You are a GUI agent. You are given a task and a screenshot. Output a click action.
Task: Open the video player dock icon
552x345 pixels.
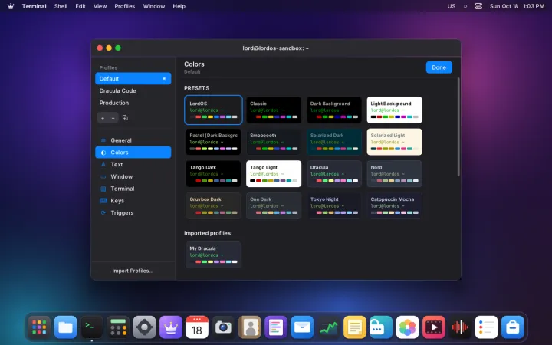pos(434,327)
